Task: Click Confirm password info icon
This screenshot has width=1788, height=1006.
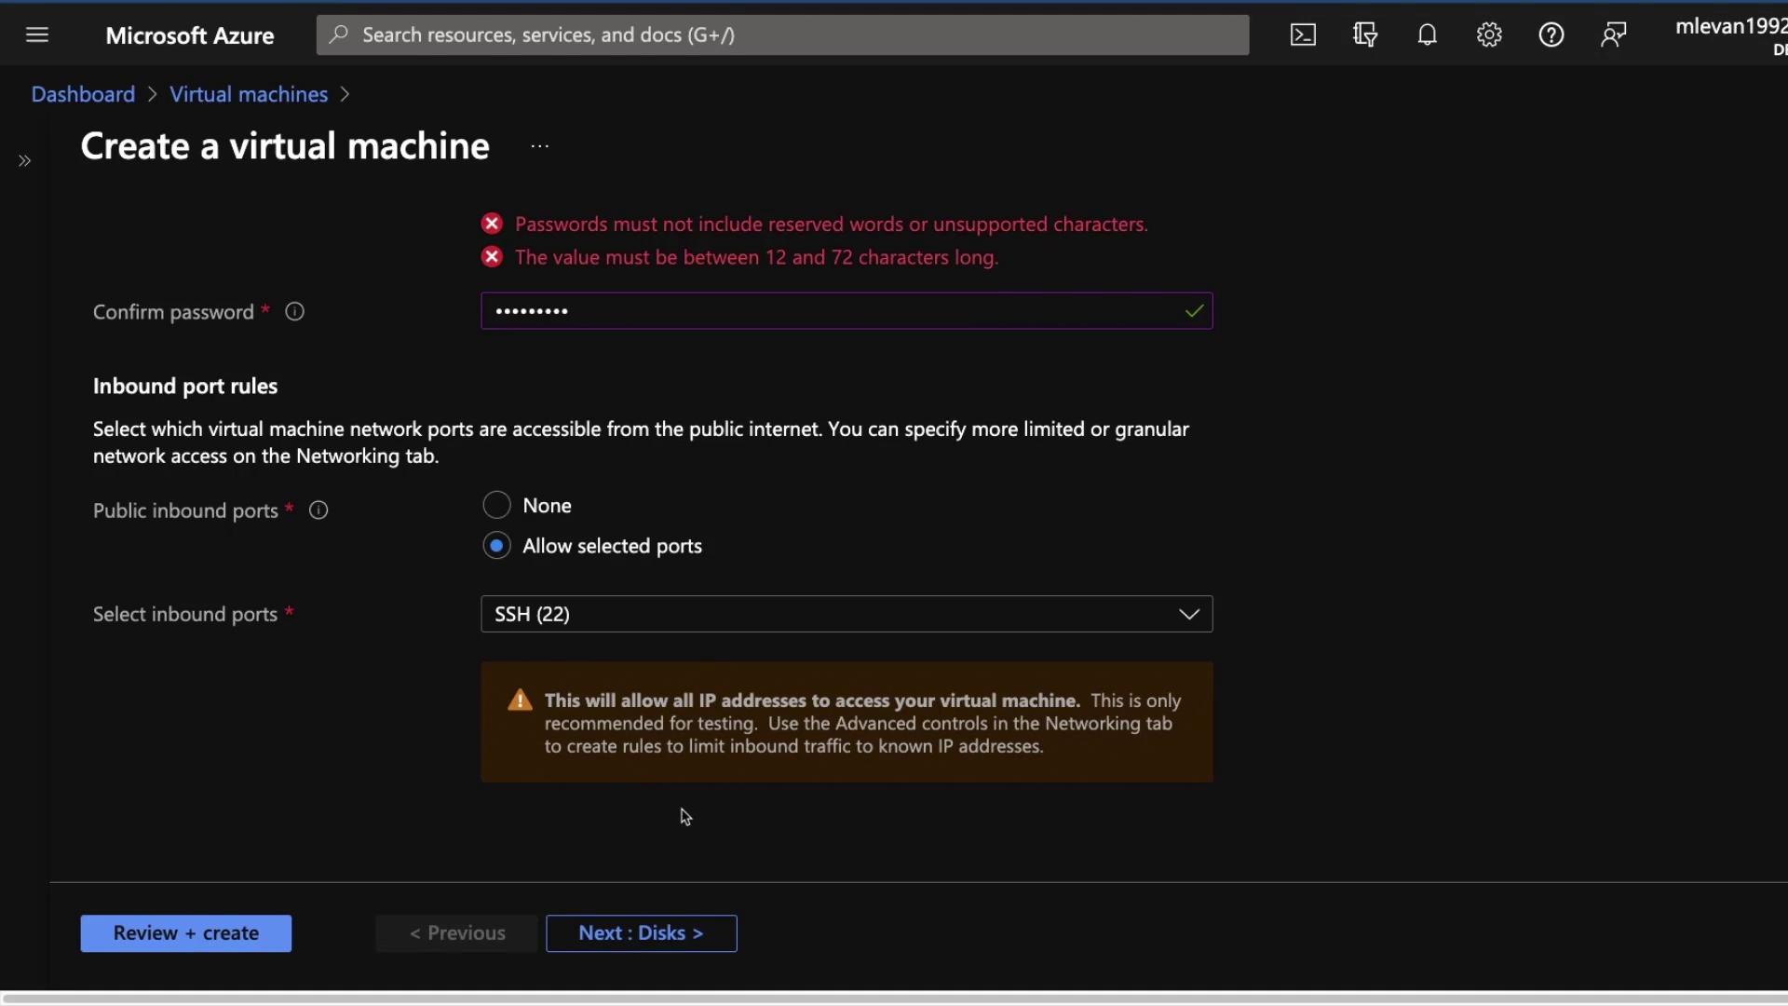Action: click(294, 312)
